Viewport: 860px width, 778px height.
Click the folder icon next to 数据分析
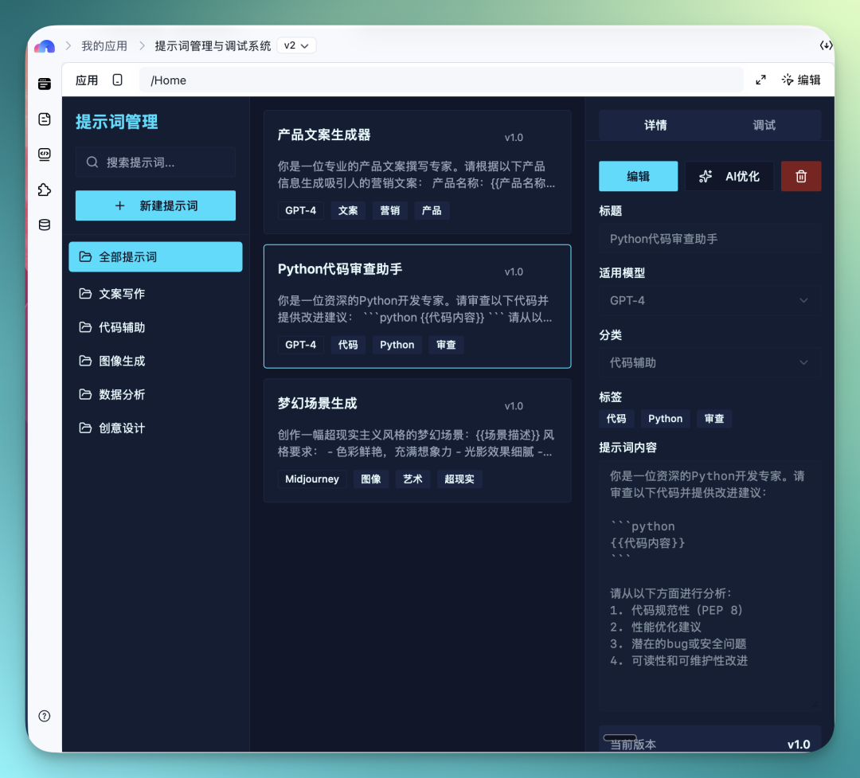pos(85,394)
